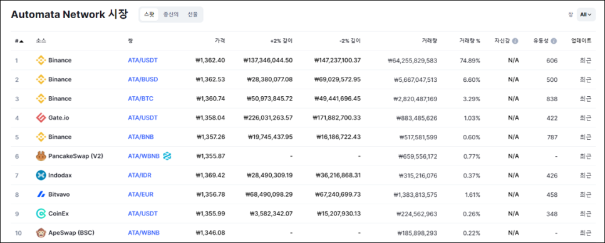Viewport: 605px width, 243px height.
Task: Click Bitvavo logo icon
Action: click(x=41, y=194)
